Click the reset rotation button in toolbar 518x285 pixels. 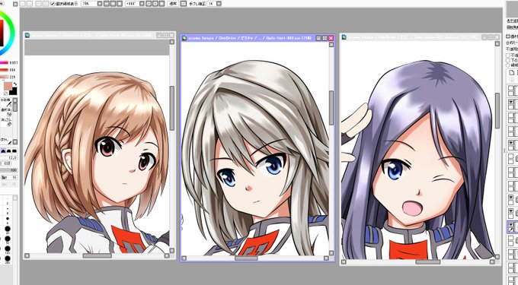tap(161, 4)
